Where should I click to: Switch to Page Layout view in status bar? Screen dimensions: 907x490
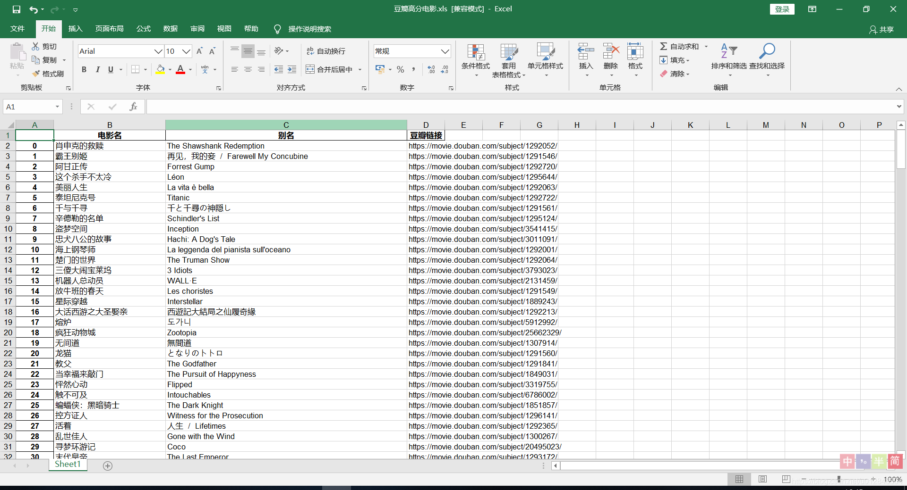(762, 479)
